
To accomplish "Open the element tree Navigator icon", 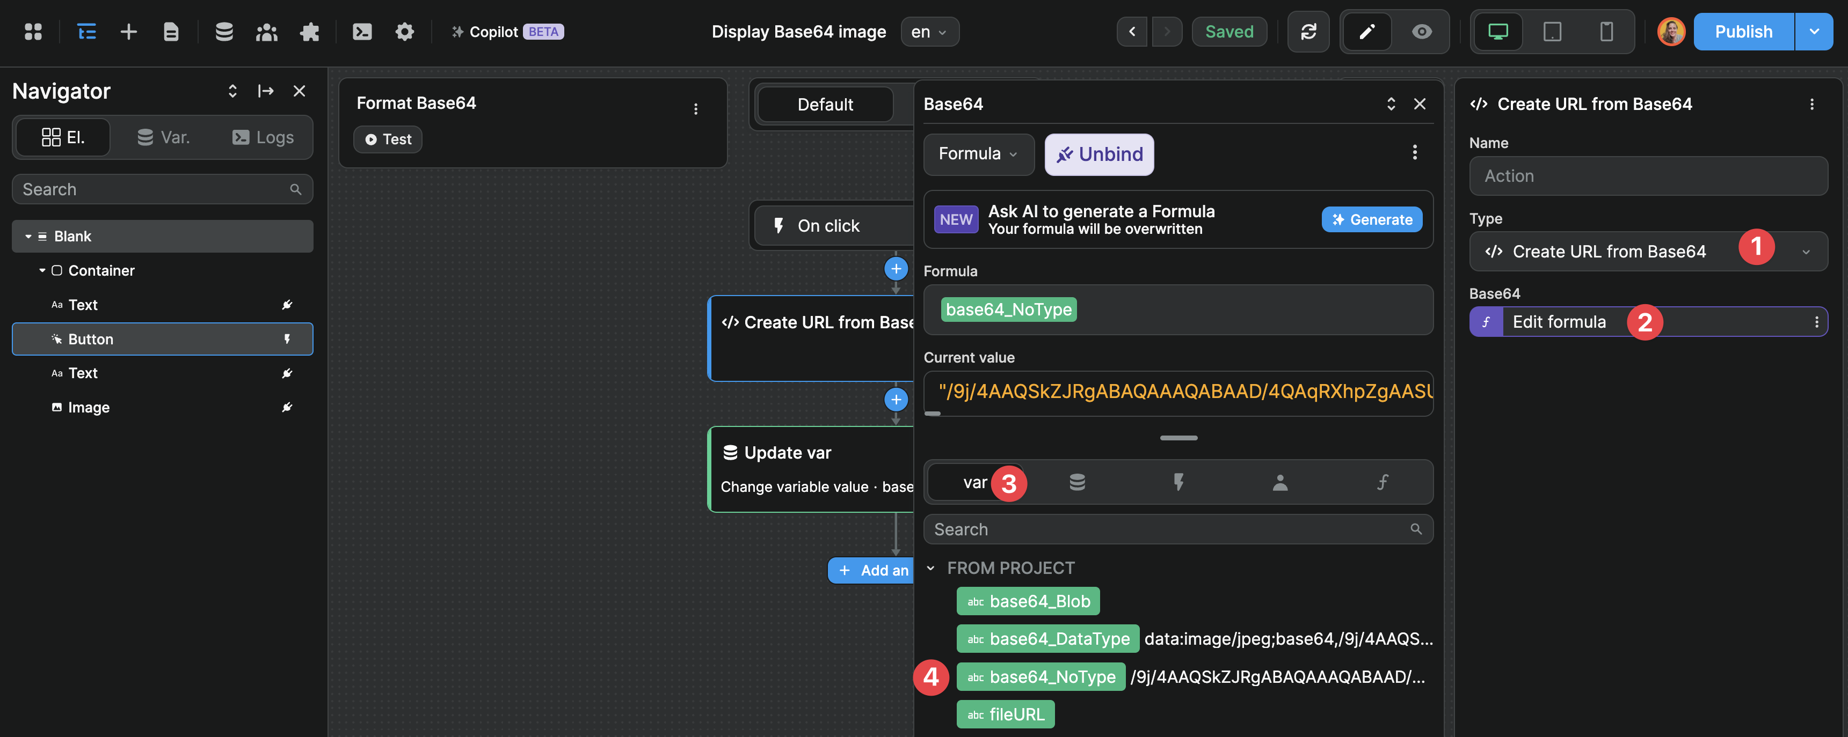I will tap(86, 32).
